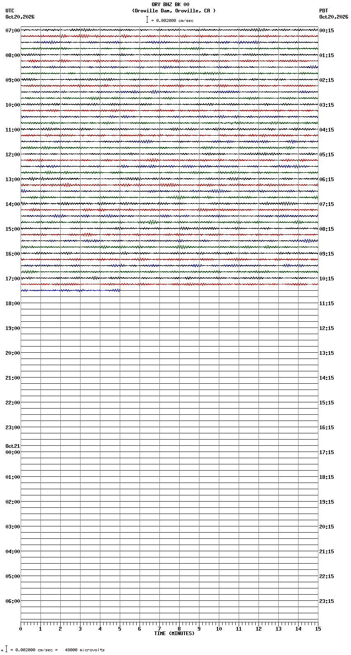
Task: Click the 21:00 UTC time label
Action: point(13,378)
